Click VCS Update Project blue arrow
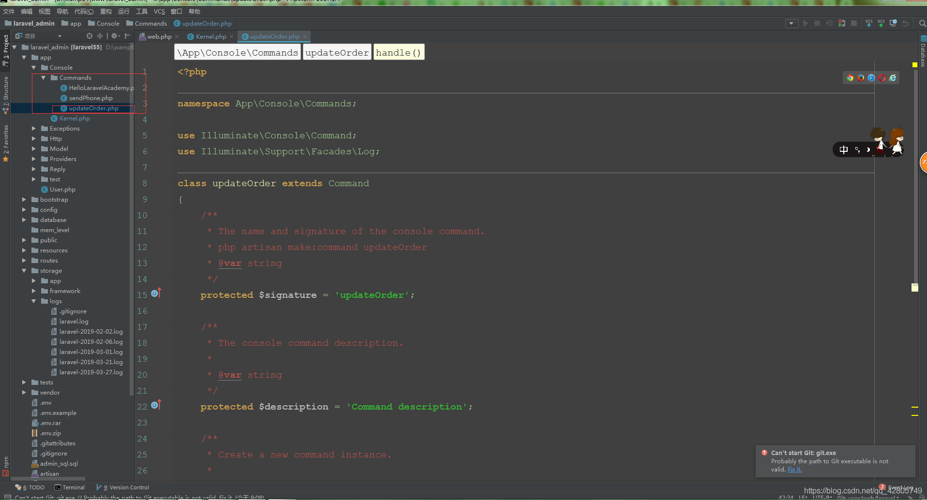This screenshot has height=500, width=927. coord(869,23)
